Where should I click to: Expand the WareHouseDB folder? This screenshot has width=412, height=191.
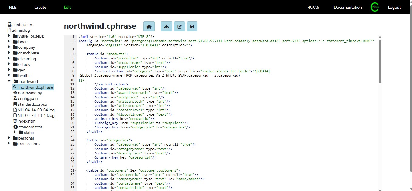[x=9, y=36]
